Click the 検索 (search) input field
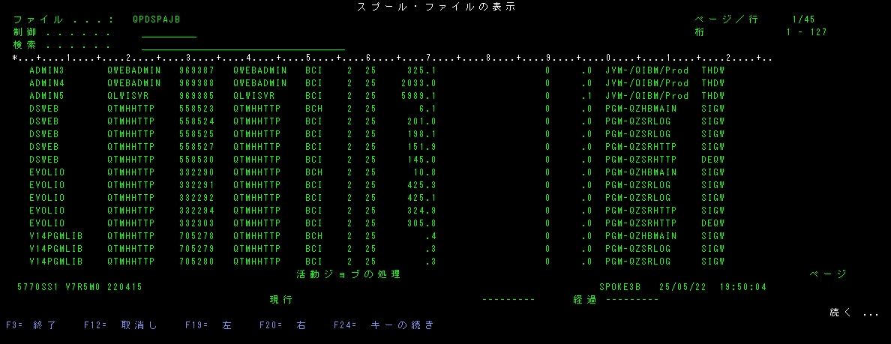 [243, 45]
